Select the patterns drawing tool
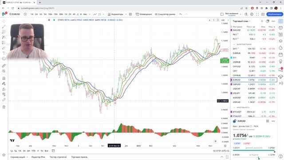The height and width of the screenshot is (160, 284). point(4,37)
